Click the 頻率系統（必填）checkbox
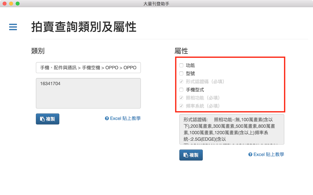Image resolution: width=313 pixels, height=195 pixels. (x=181, y=106)
